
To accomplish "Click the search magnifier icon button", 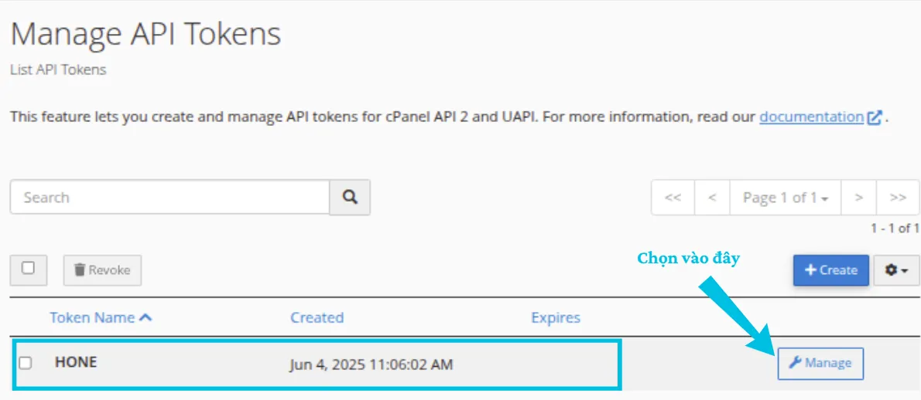I will tap(350, 197).
